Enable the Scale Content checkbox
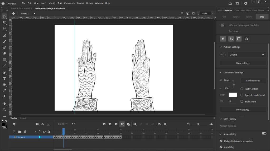Image resolution: width=270 pixels, height=151 pixels. pos(242,89)
